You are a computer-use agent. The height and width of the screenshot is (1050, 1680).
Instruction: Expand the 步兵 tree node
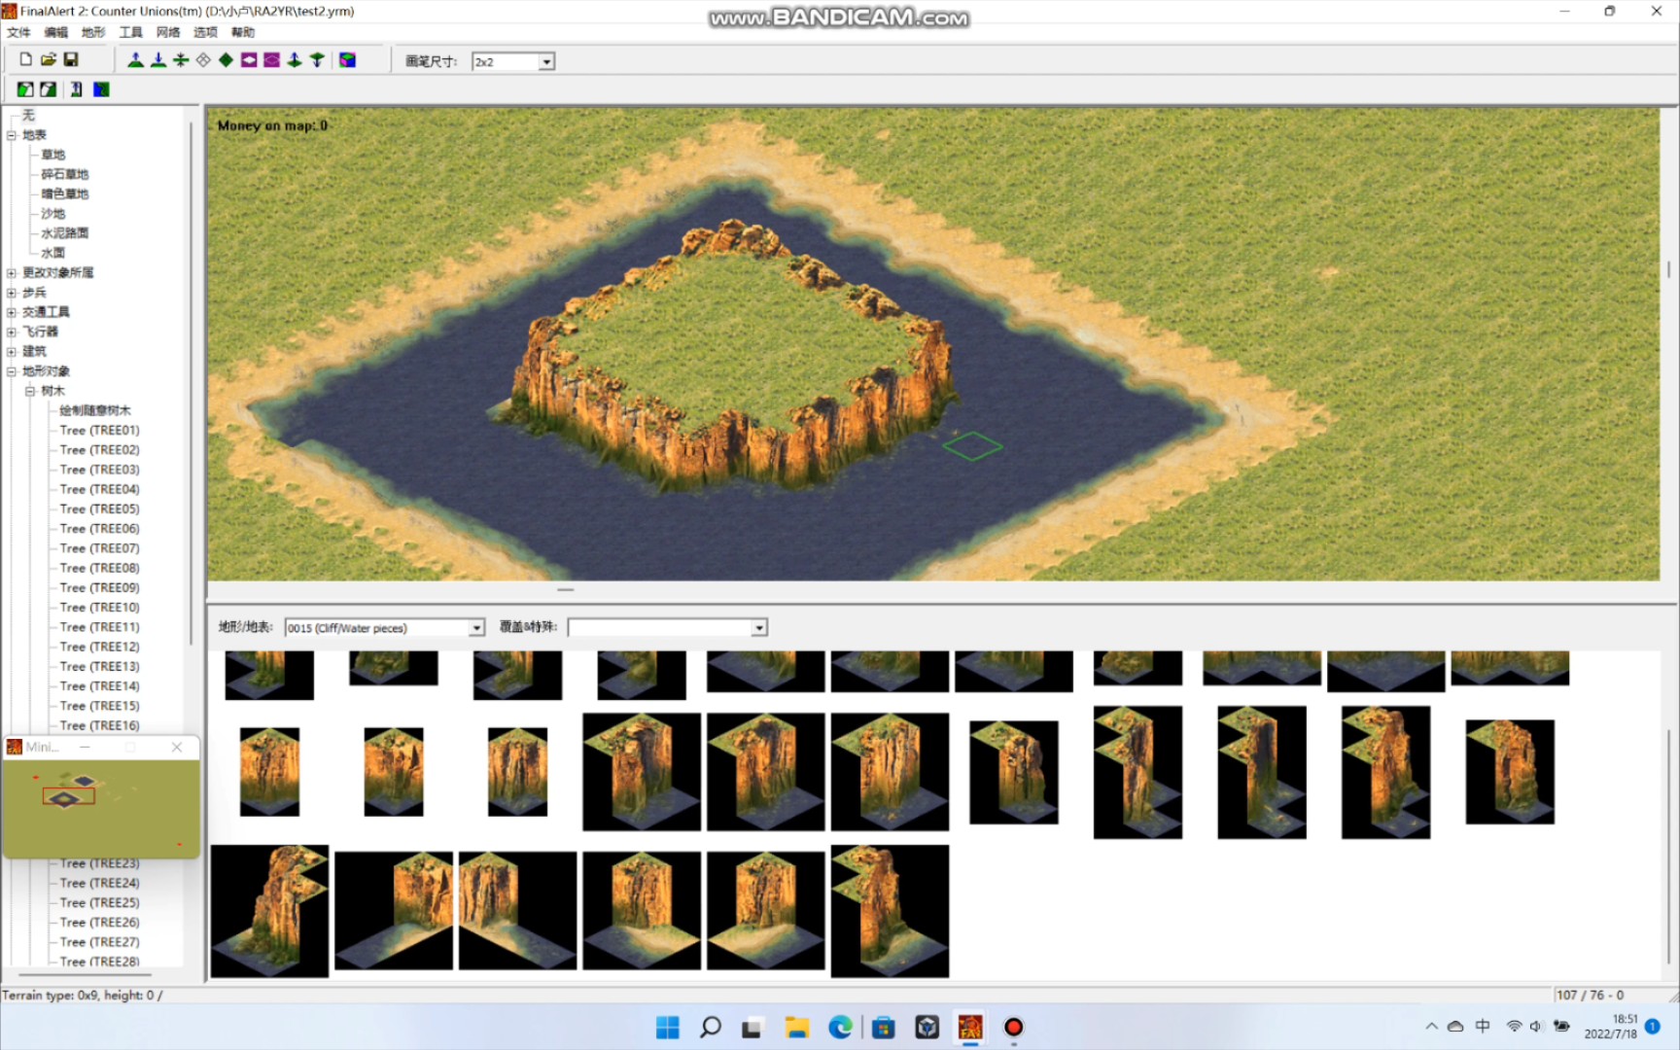point(12,293)
